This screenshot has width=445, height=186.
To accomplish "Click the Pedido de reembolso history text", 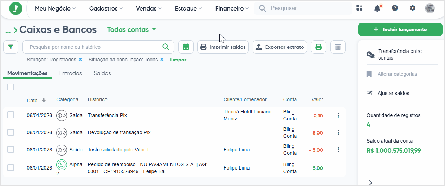I will 147,168.
